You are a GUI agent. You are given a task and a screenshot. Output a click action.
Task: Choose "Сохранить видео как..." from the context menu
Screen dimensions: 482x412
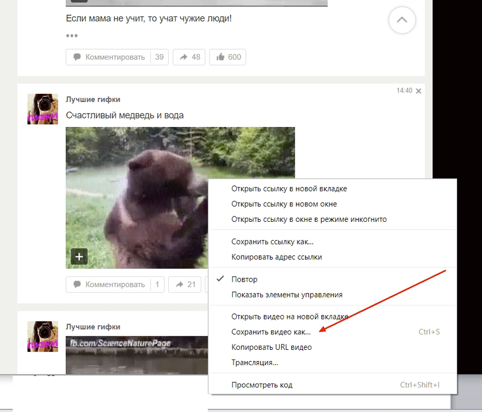(271, 332)
